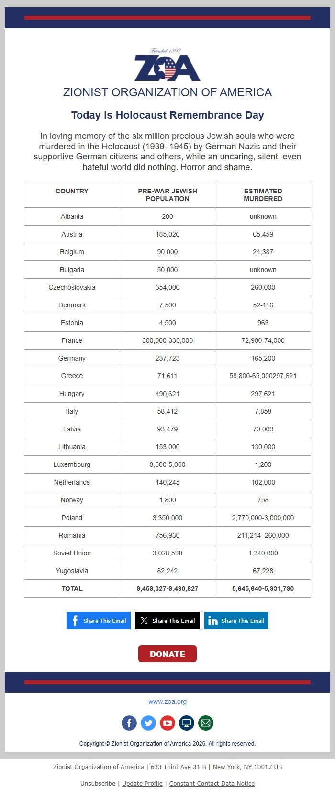Share this email on X

[167, 621]
